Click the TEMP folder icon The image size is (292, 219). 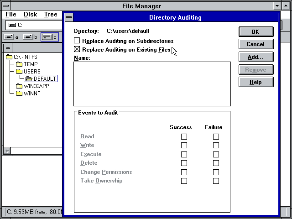tap(19, 64)
